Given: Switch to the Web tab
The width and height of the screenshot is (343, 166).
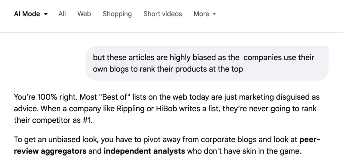Looking at the screenshot, I should pyautogui.click(x=84, y=14).
